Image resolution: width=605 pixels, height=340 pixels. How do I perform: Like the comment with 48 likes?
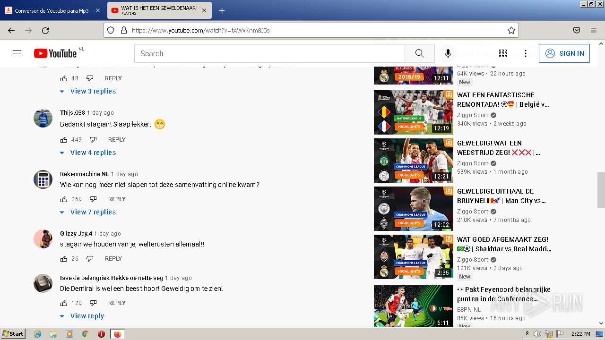[64, 78]
